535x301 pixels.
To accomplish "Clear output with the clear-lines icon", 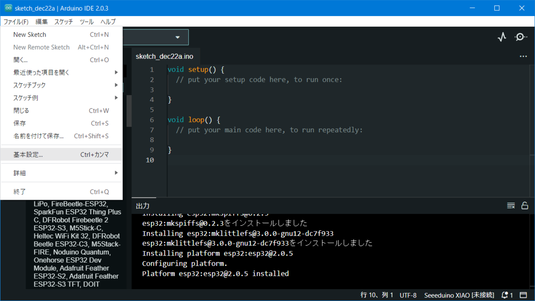I will (x=511, y=206).
